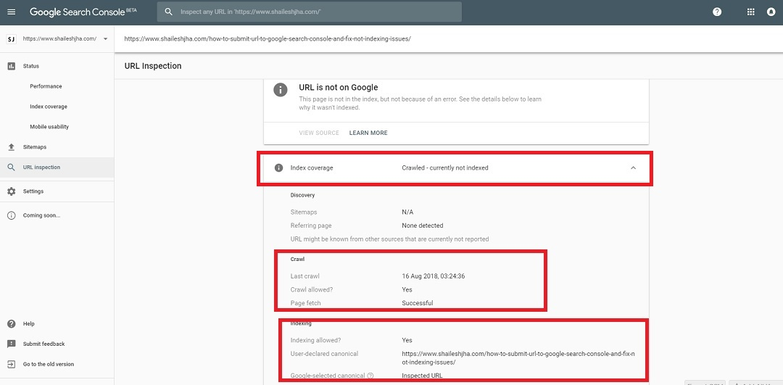Screen dimensions: 783x385
Task: Click the Sitemaps upload icon
Action: [11, 147]
